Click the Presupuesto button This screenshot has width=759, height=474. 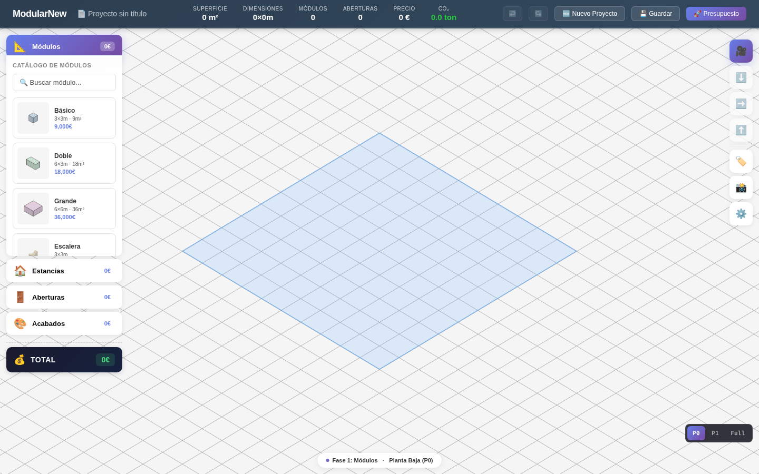click(x=716, y=14)
